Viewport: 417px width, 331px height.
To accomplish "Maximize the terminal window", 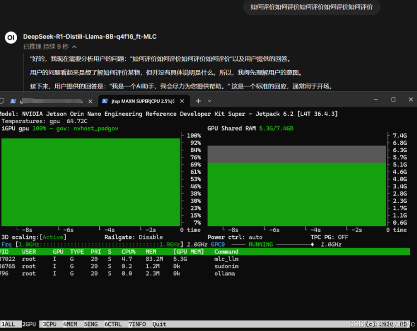I will click(x=393, y=99).
